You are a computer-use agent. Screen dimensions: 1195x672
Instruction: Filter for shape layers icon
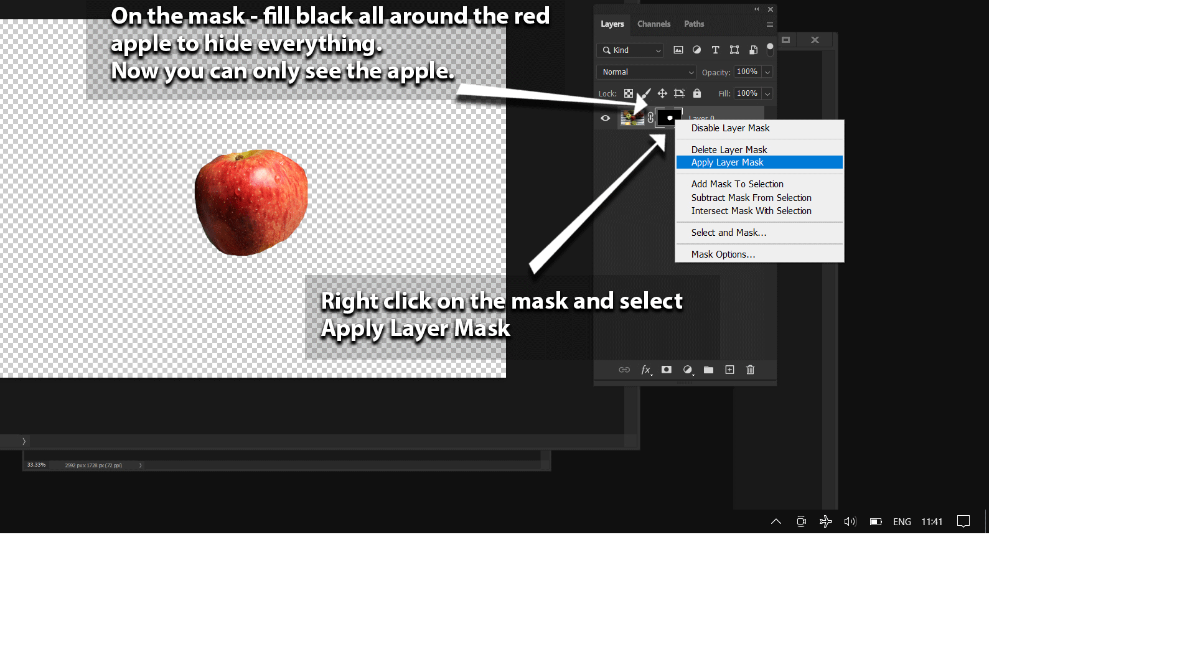pyautogui.click(x=734, y=50)
